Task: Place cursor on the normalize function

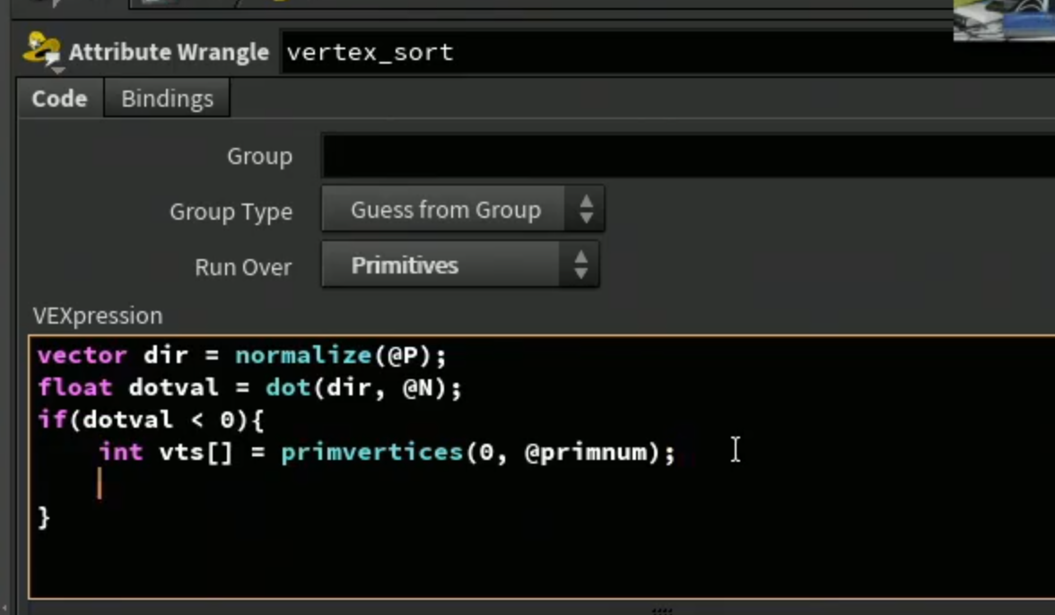Action: (303, 355)
